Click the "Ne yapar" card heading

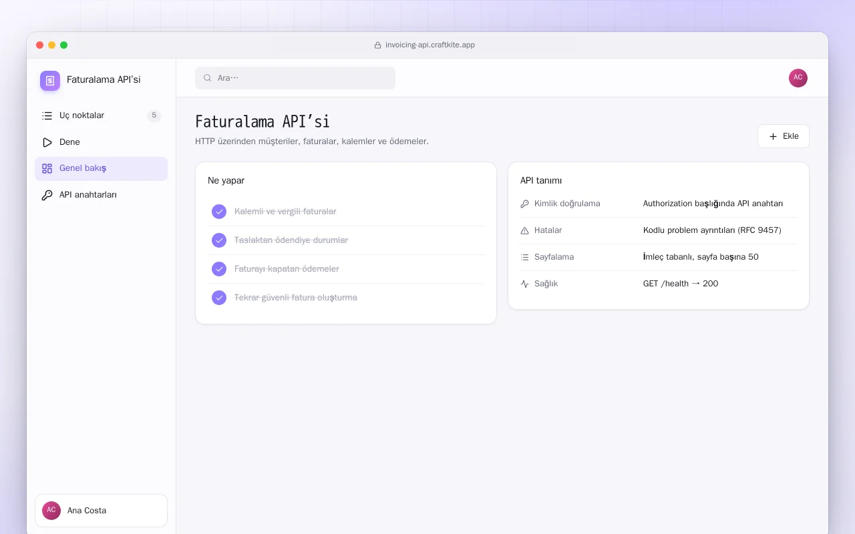(226, 181)
